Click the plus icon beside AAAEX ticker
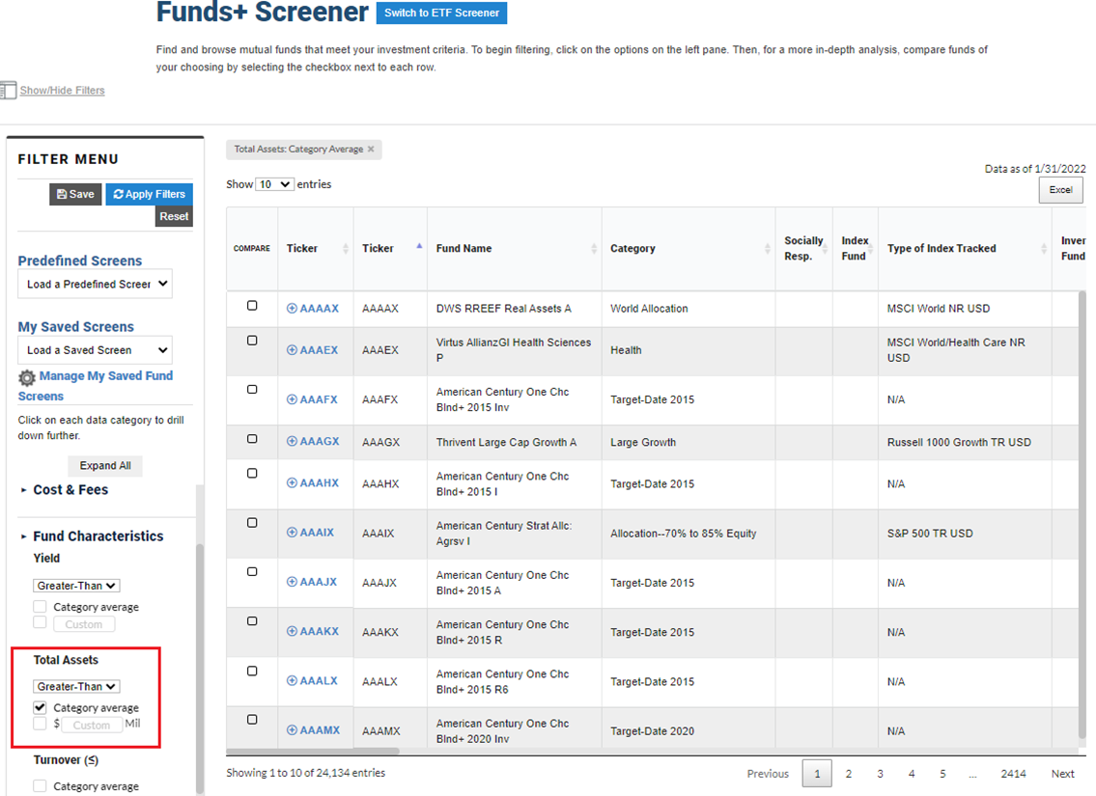 [293, 350]
